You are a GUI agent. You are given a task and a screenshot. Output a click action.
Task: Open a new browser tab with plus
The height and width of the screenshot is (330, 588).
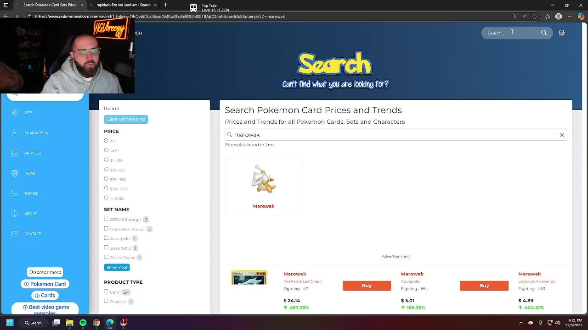[x=165, y=5]
